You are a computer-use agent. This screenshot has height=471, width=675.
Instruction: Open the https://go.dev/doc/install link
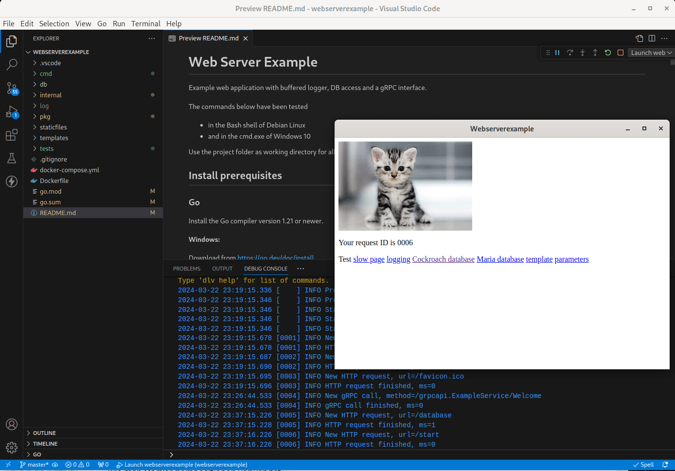click(x=276, y=257)
